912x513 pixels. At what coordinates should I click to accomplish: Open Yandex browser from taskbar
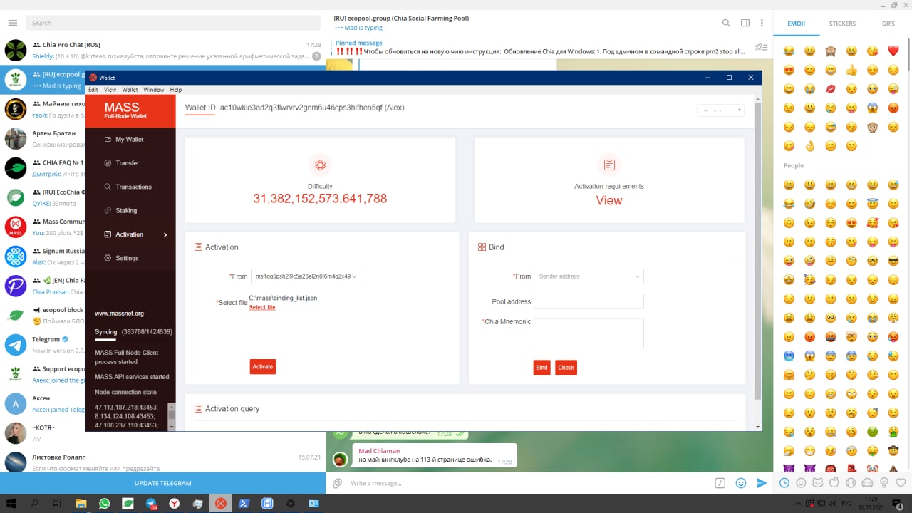coord(174,504)
